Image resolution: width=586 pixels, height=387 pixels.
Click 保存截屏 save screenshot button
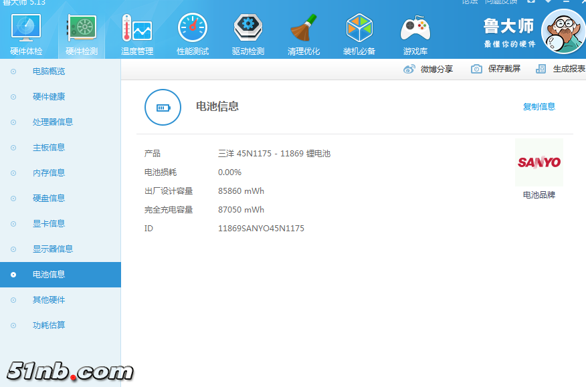click(x=496, y=69)
